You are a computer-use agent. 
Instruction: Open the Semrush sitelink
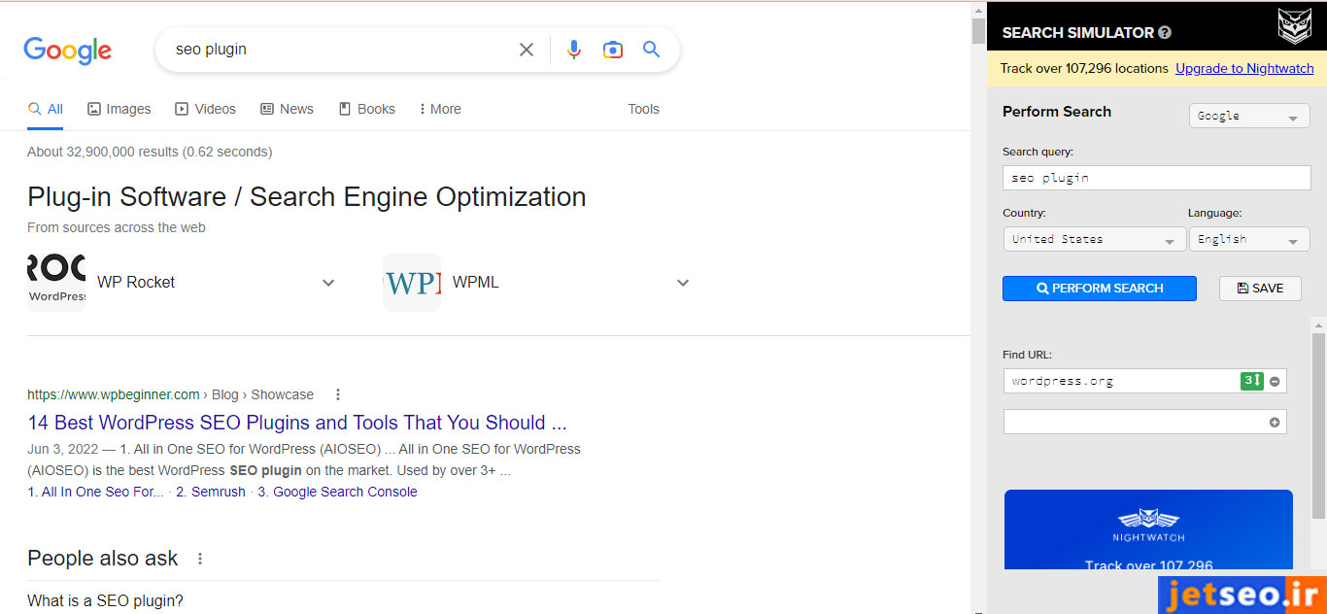point(211,492)
